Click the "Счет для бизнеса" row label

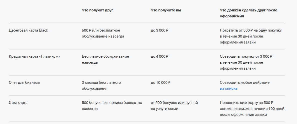coord(24,83)
